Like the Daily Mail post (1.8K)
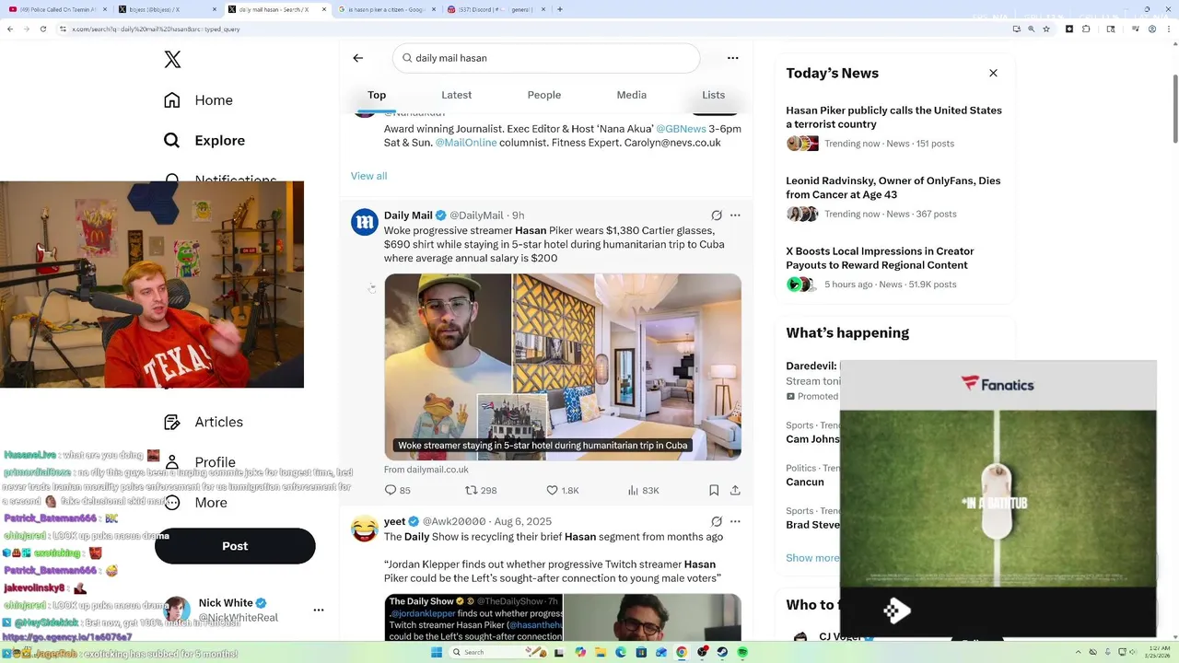The width and height of the screenshot is (1179, 663). tap(563, 491)
